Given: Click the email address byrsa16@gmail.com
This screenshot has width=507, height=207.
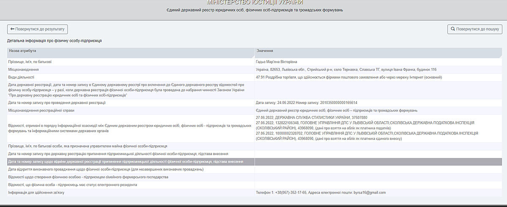Looking at the screenshot, I should click(369, 193).
